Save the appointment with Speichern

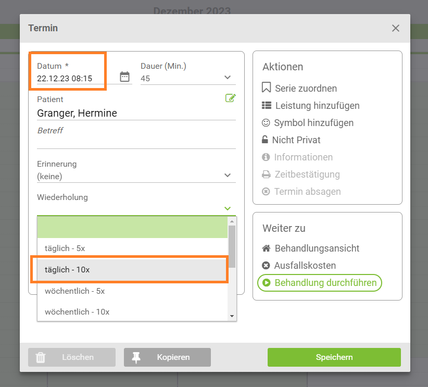(x=334, y=357)
